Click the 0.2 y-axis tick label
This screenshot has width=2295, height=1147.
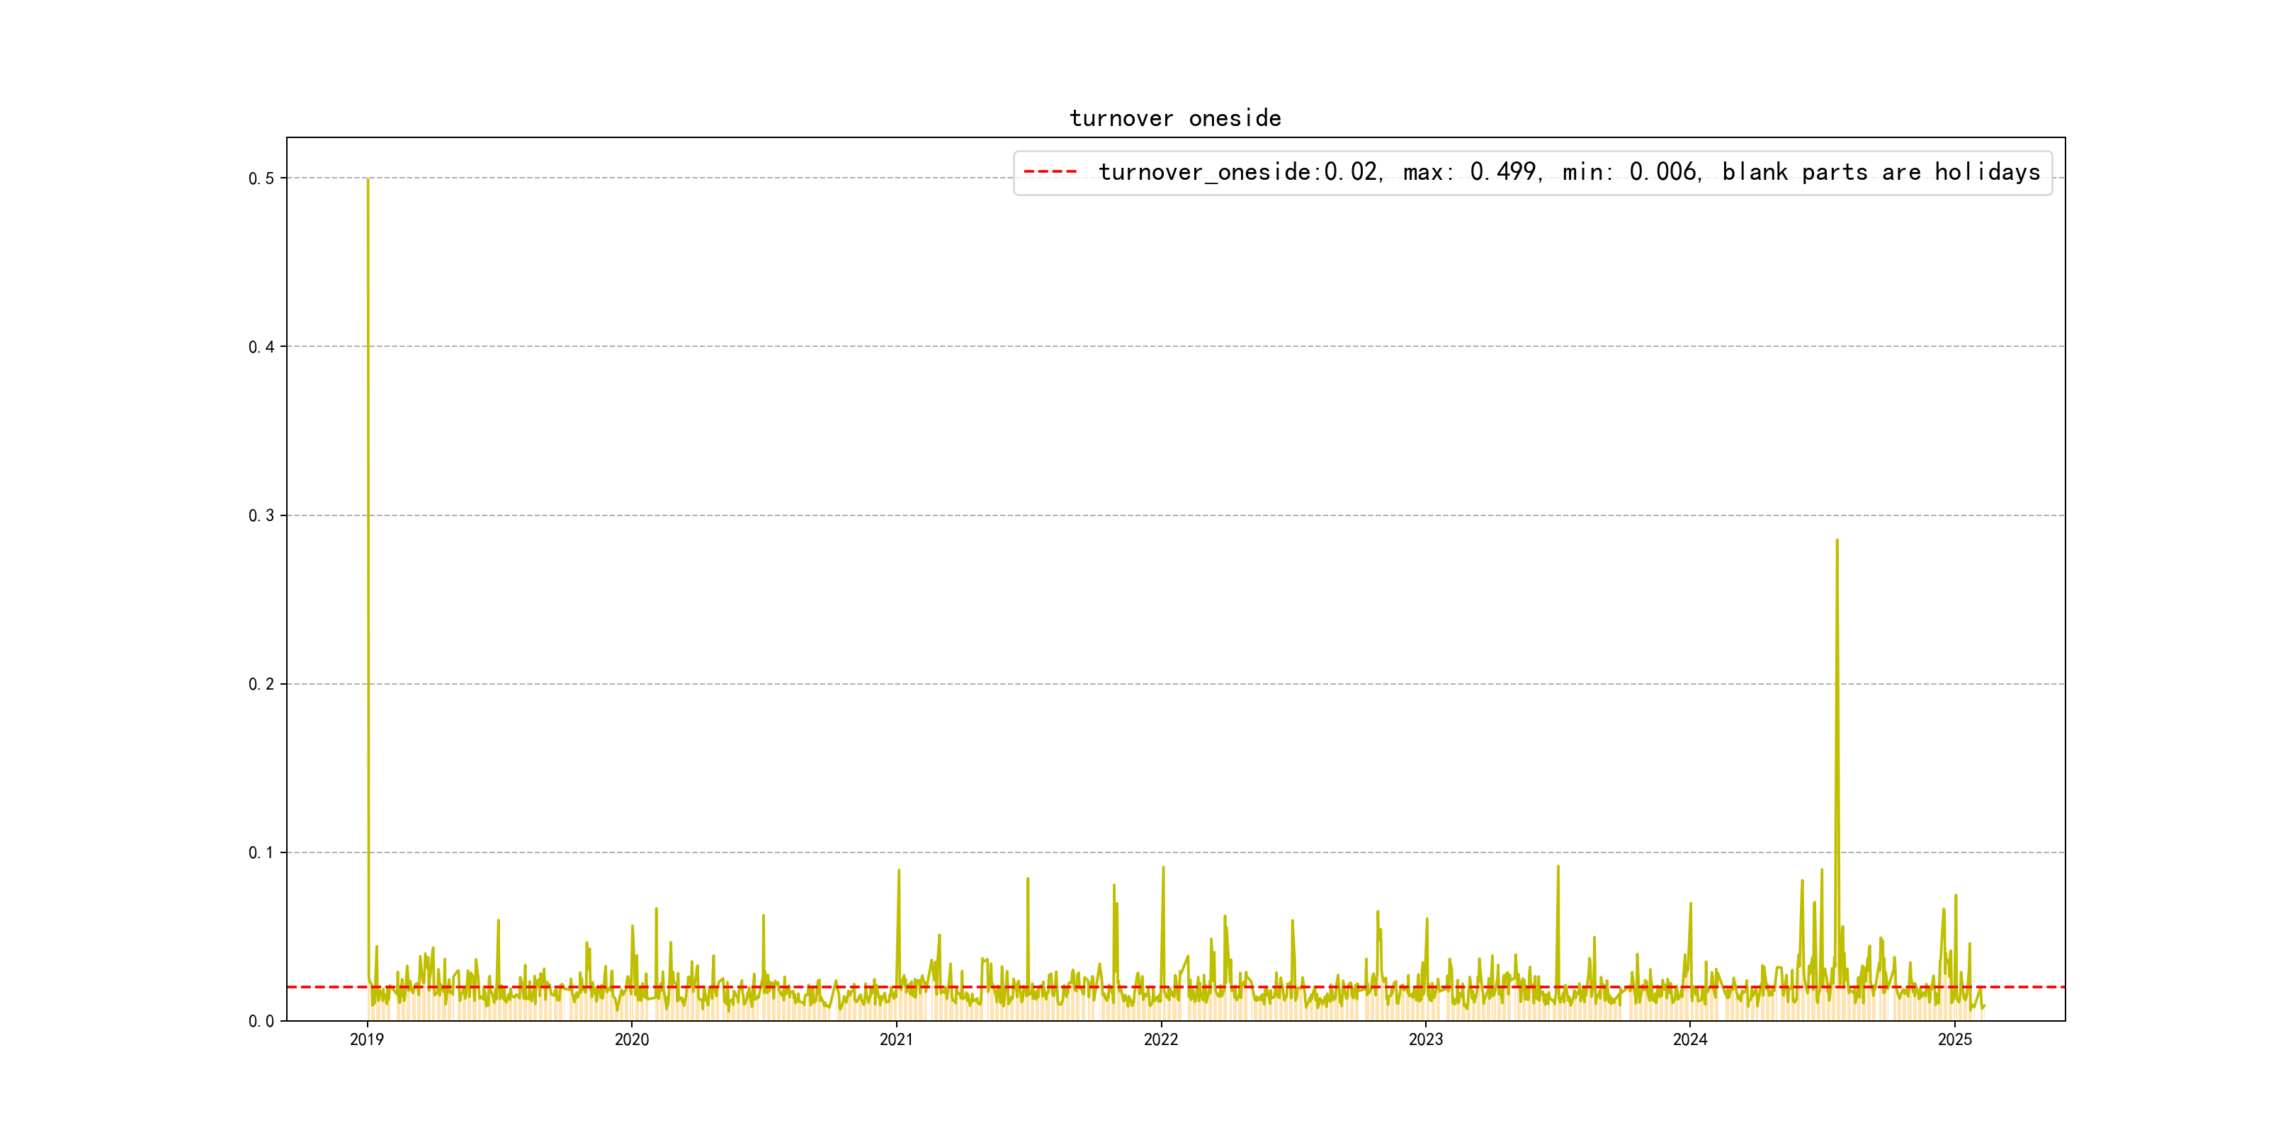261,684
